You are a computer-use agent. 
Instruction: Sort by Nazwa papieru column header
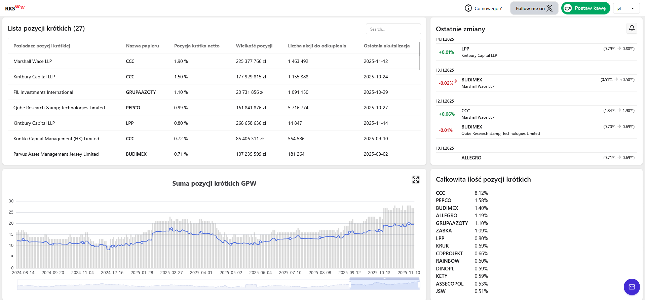142,46
